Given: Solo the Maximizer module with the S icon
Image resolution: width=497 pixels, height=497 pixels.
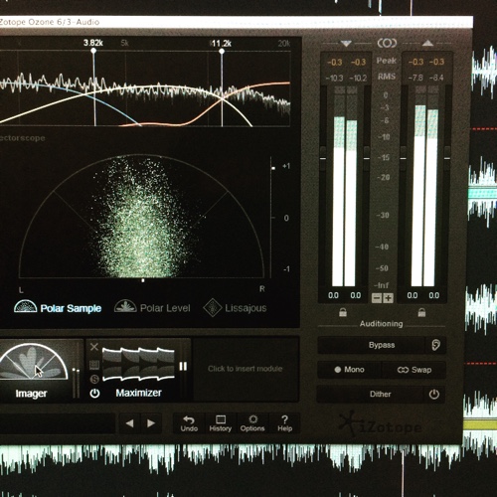Looking at the screenshot, I should coord(94,379).
